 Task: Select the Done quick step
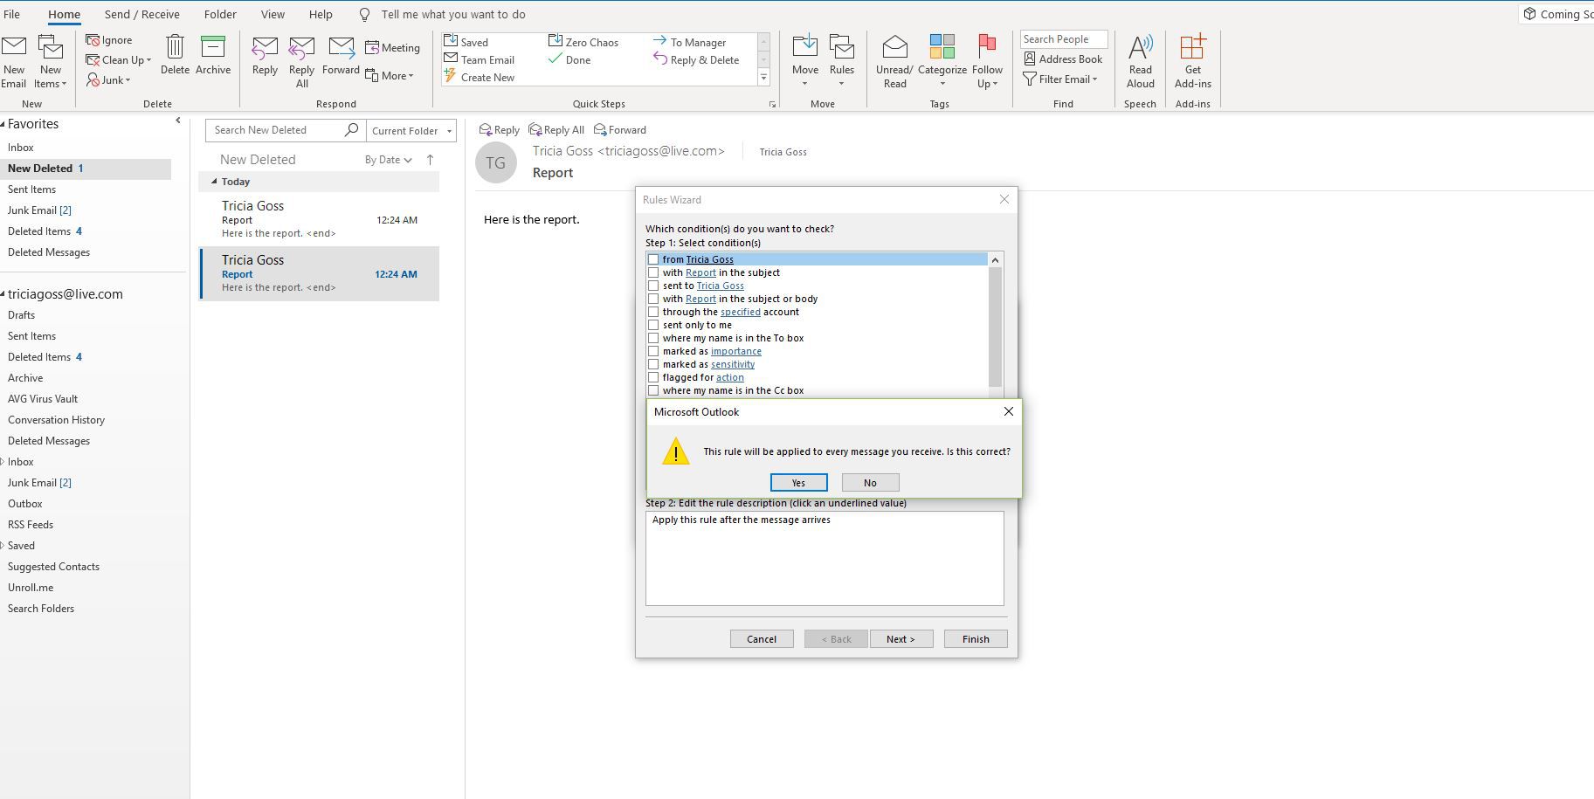click(x=569, y=59)
